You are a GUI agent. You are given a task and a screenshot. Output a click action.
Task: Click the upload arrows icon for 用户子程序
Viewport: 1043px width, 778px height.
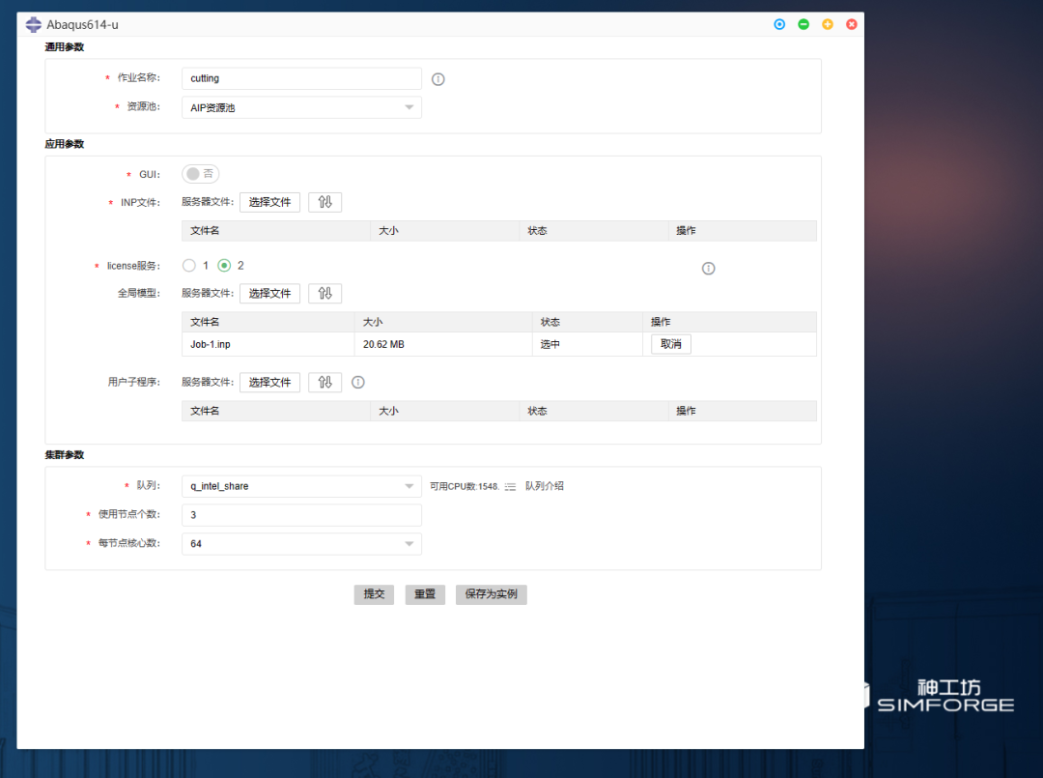[324, 382]
